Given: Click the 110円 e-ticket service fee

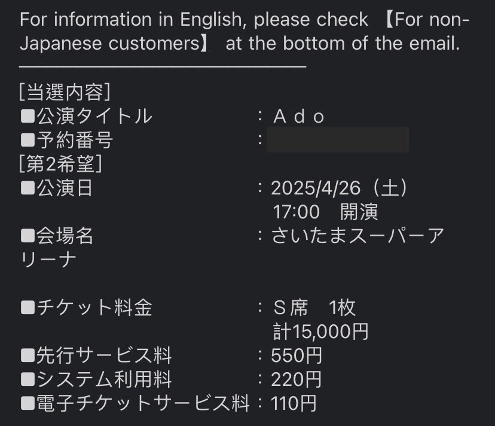Looking at the screenshot, I should coord(294,403).
